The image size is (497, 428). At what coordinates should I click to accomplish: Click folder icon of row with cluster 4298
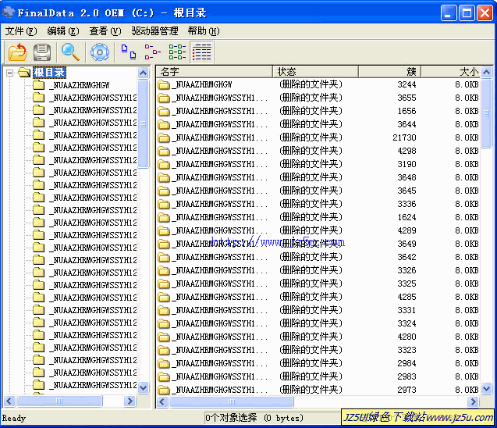click(164, 151)
